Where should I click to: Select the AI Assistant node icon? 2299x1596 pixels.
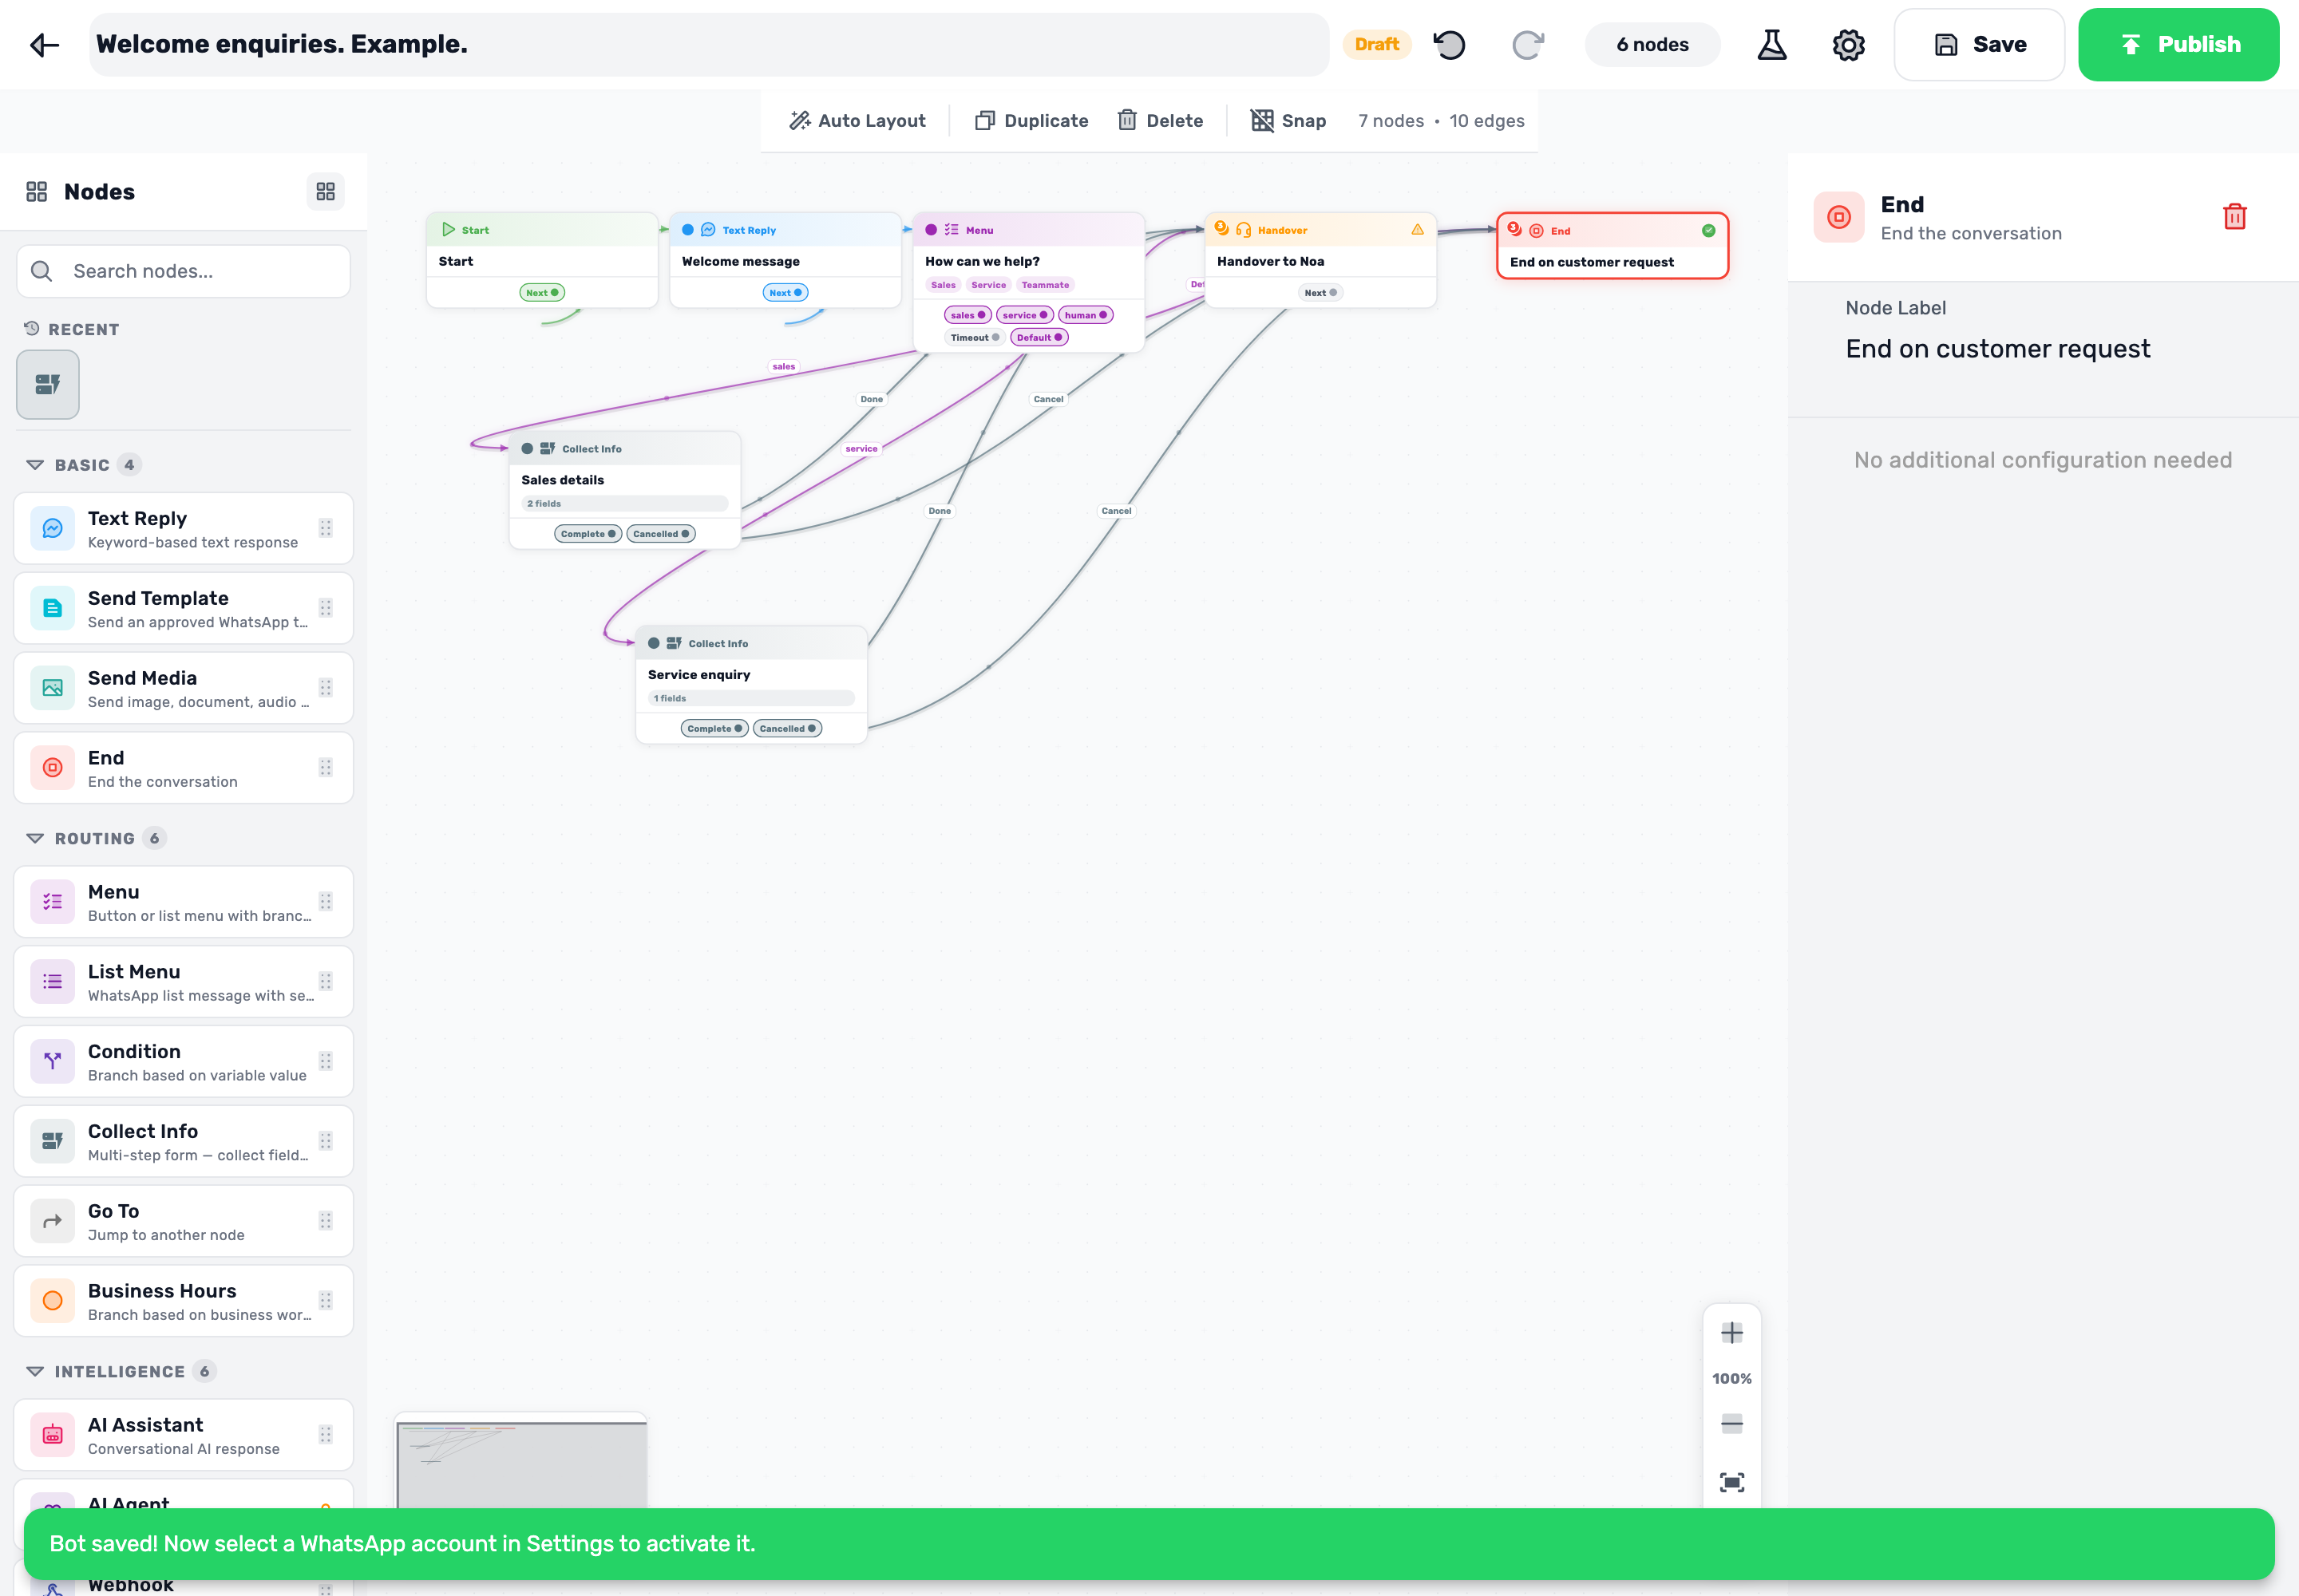coord(52,1435)
